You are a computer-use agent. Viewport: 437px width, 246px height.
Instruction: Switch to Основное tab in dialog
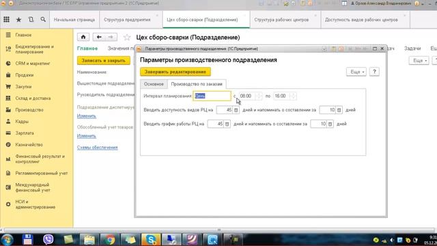point(154,84)
